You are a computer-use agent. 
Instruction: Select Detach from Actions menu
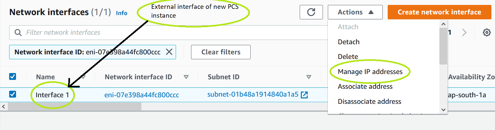(x=349, y=42)
